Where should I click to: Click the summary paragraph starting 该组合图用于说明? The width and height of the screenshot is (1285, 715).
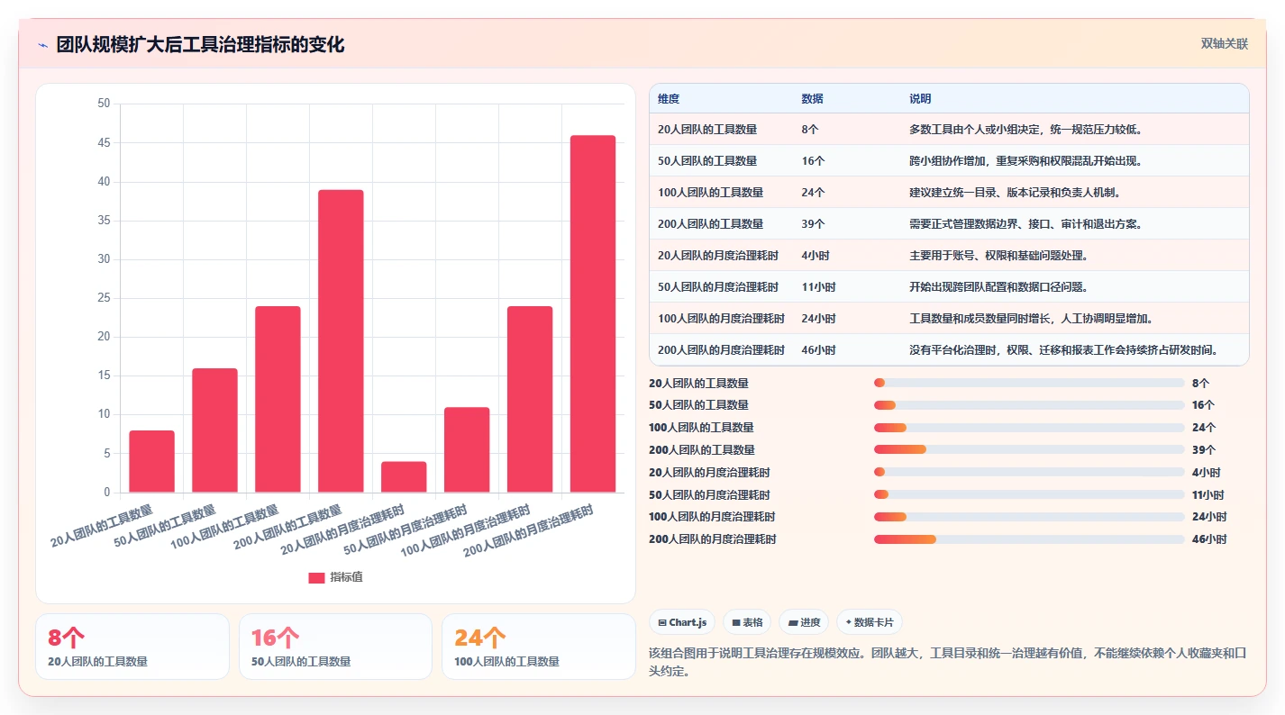[948, 662]
